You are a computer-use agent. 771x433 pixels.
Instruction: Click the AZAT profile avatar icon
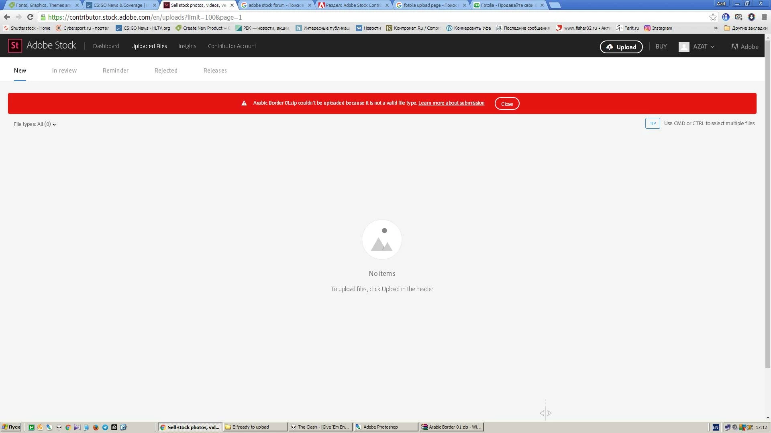(684, 47)
